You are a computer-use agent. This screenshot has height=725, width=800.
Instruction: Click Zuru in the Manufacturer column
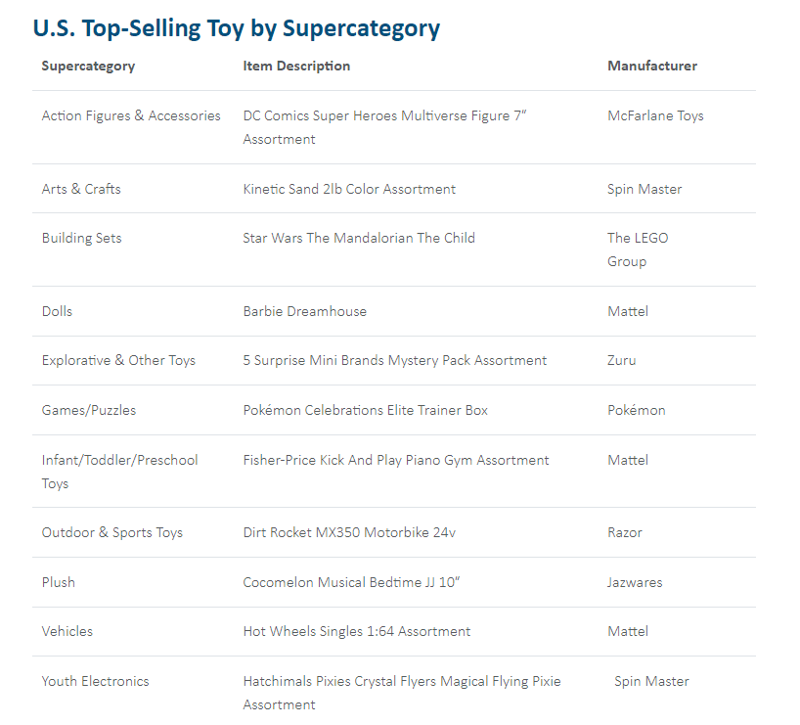click(x=621, y=360)
